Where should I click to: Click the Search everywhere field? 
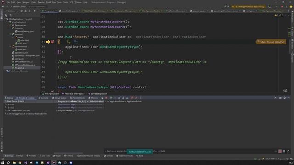(x=37, y=6)
